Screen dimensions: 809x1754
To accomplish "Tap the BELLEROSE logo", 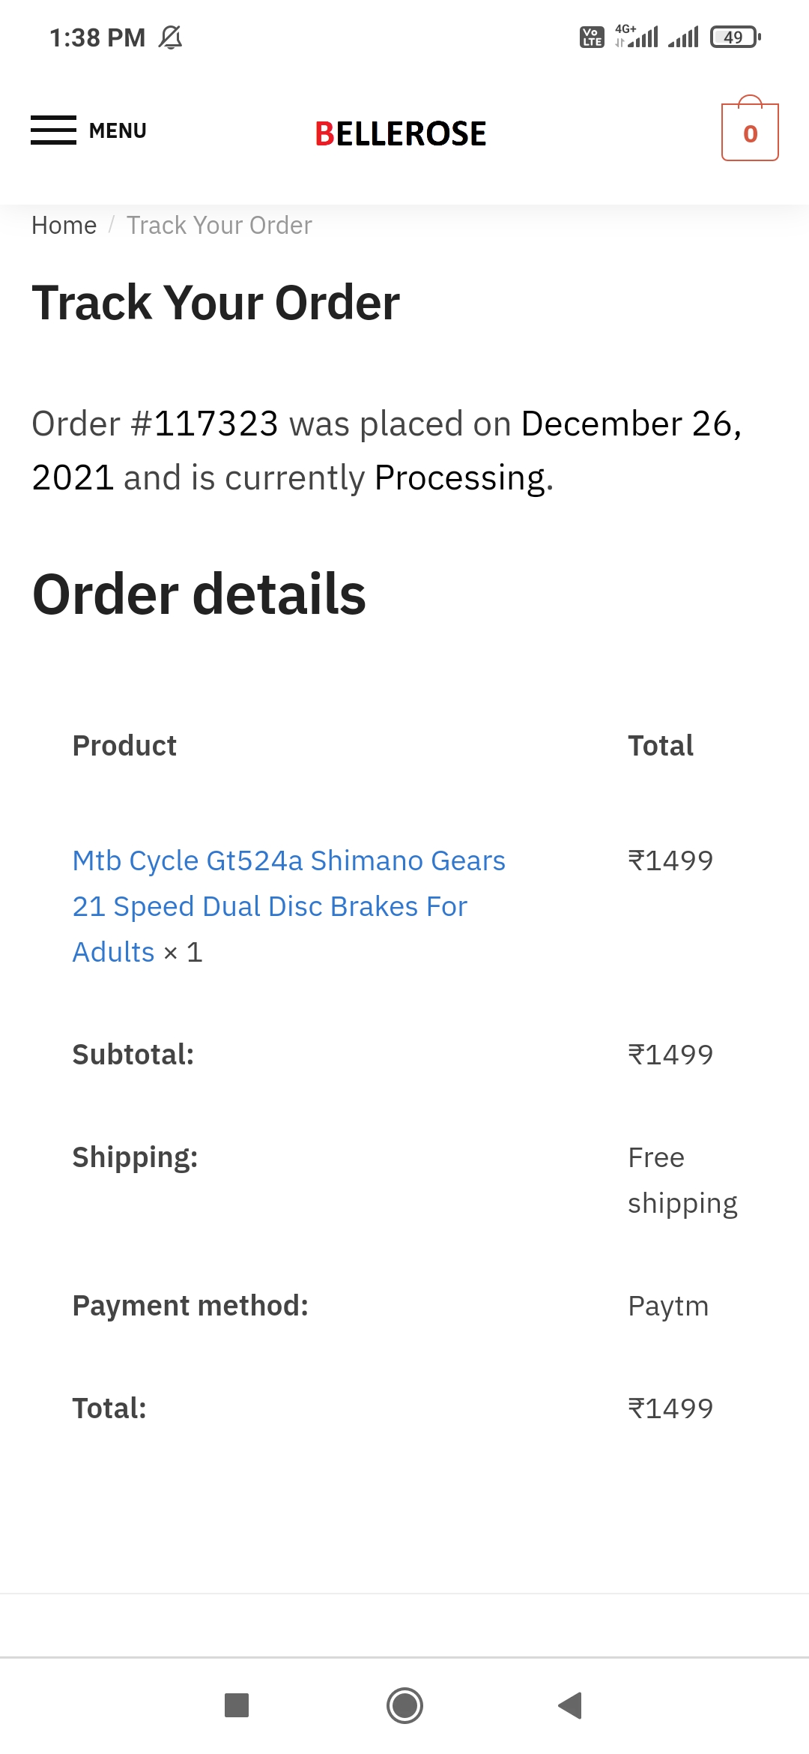I will click(x=401, y=134).
